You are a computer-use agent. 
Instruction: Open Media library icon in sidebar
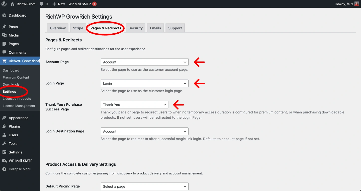[4, 35]
